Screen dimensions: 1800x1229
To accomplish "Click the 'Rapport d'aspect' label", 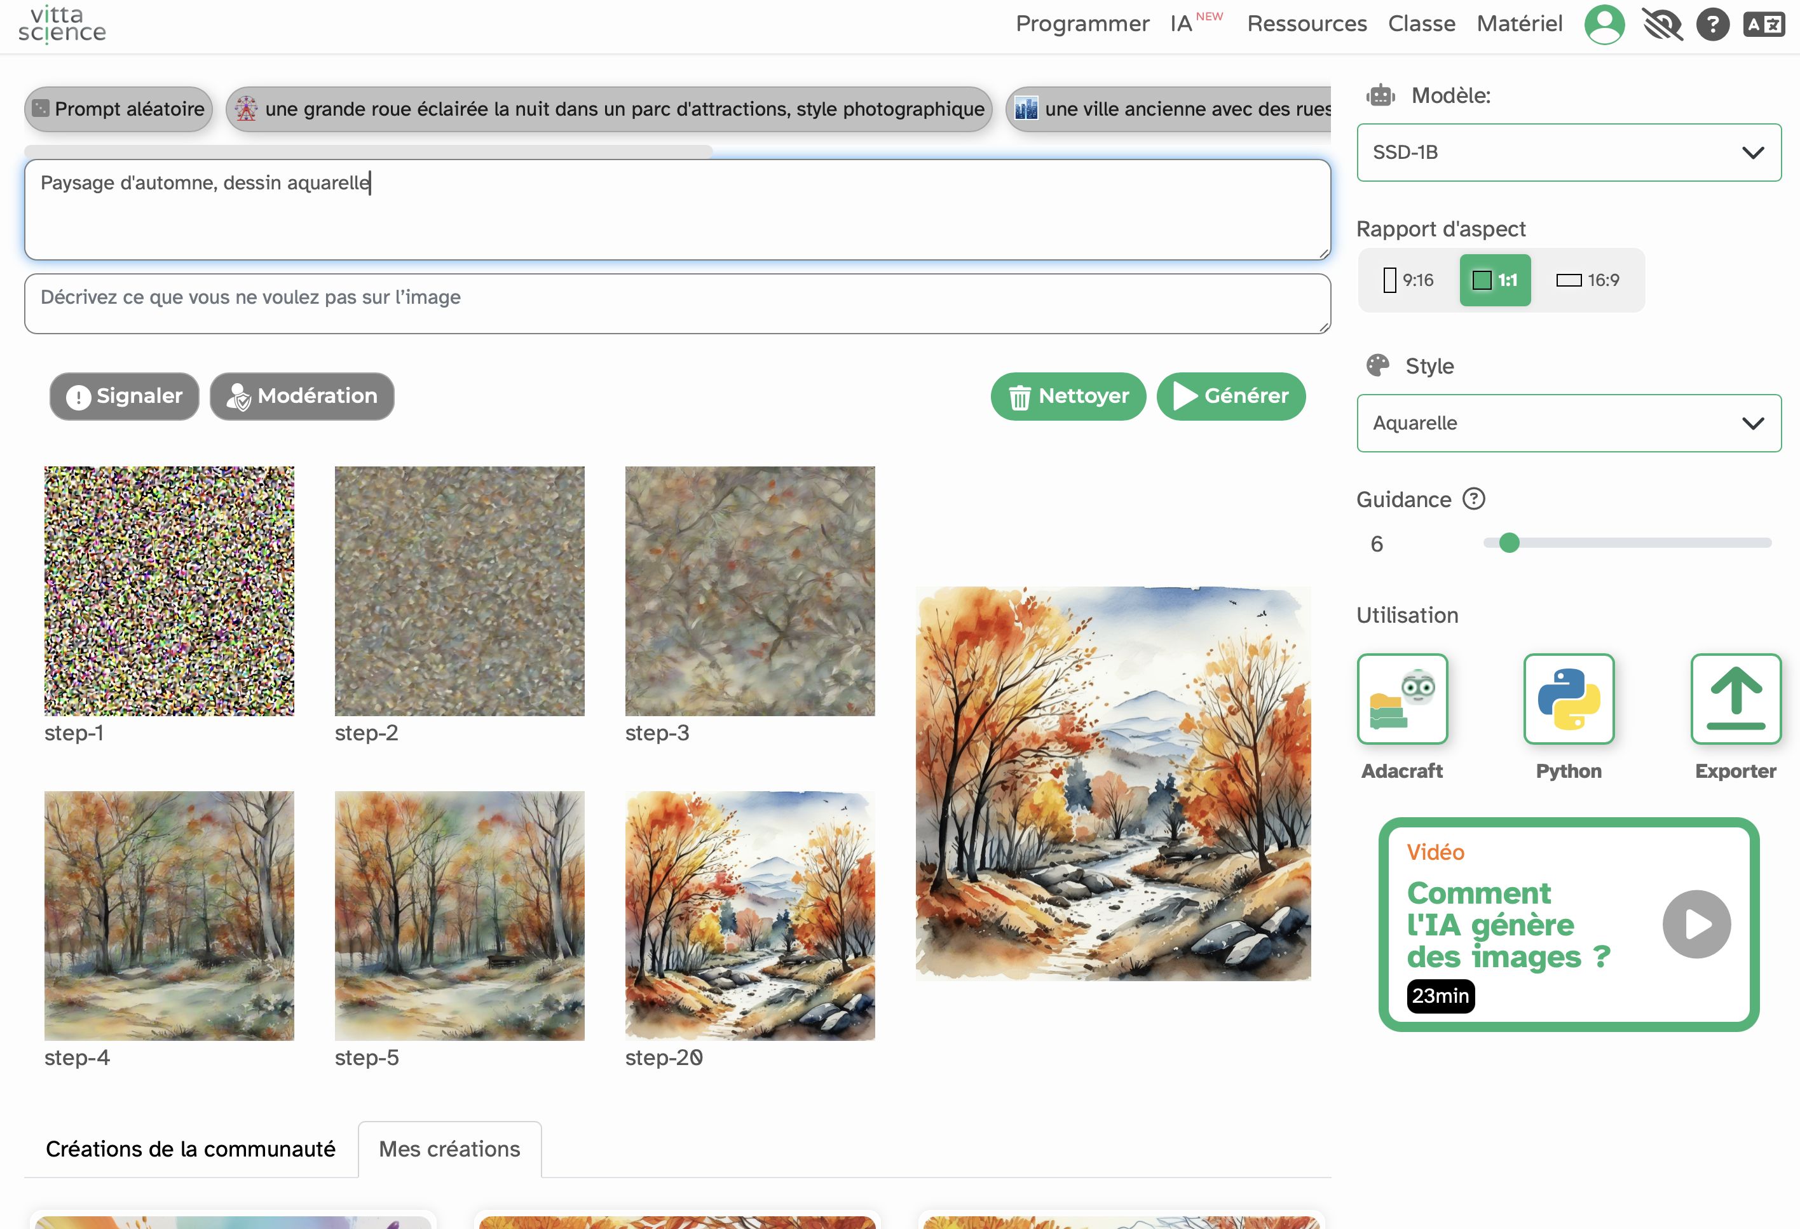I will coord(1441,229).
